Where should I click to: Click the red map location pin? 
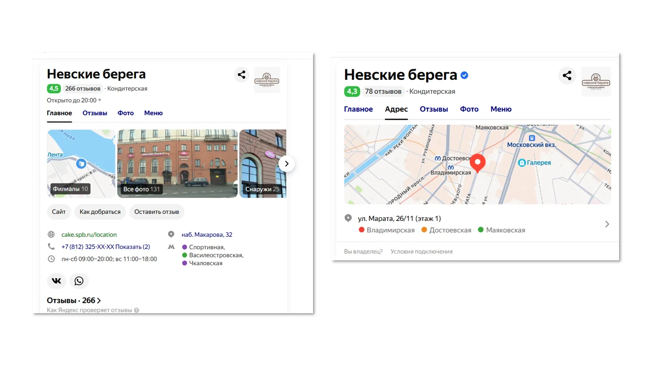pyautogui.click(x=478, y=164)
